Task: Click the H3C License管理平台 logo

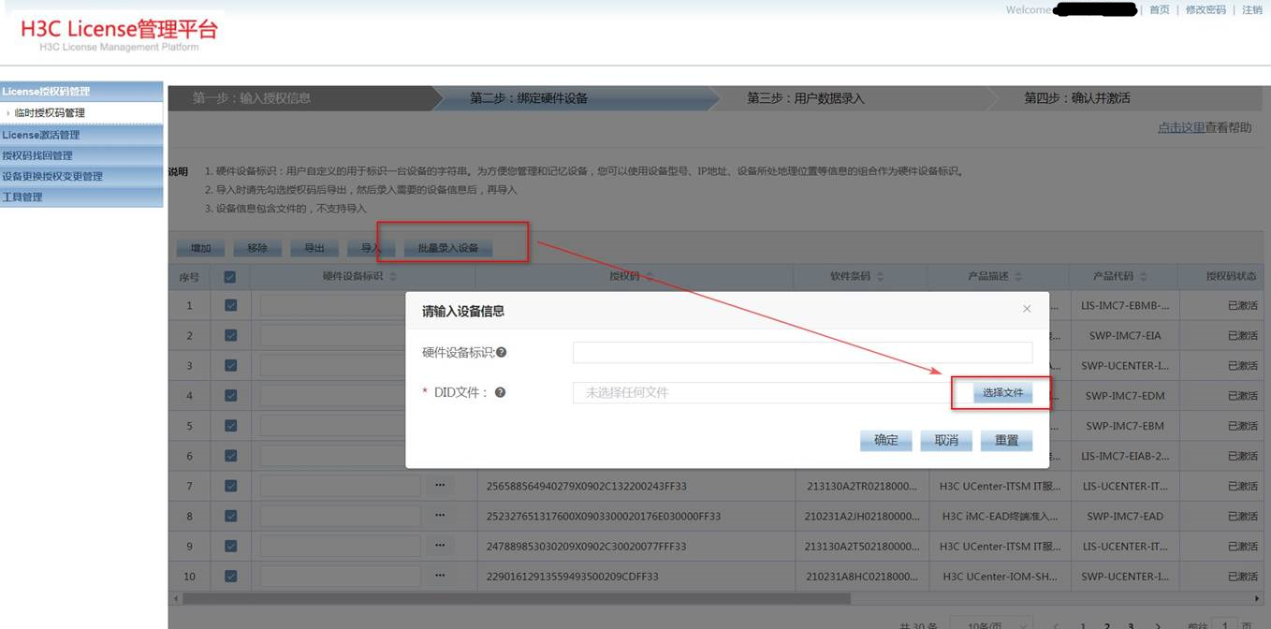Action: click(x=120, y=33)
